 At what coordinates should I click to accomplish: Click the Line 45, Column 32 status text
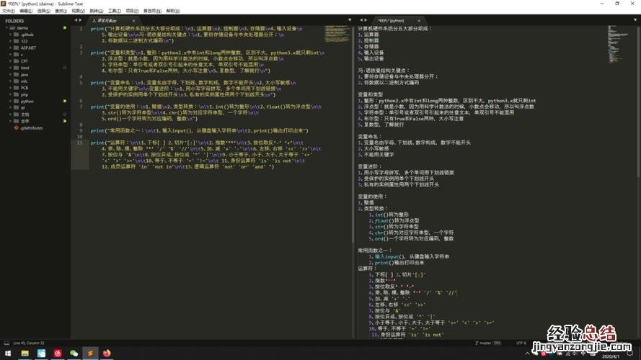coord(29,343)
